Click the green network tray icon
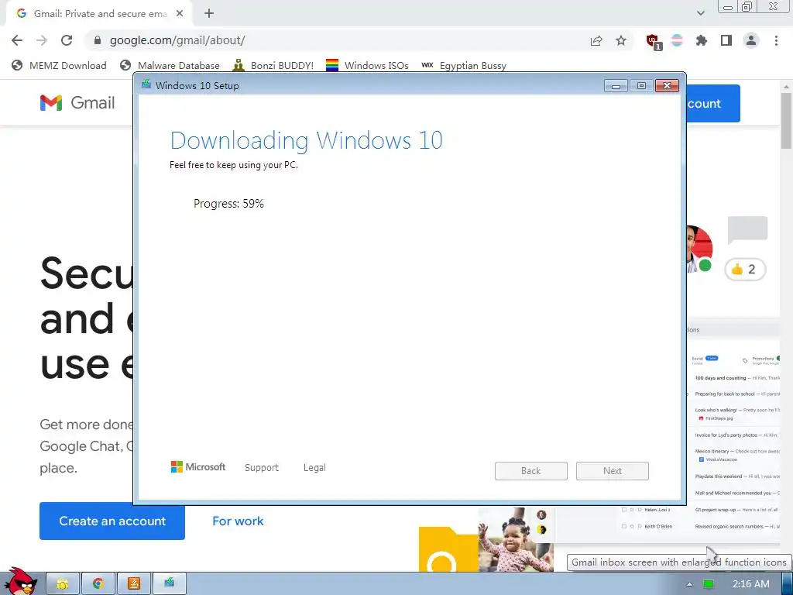Image resolution: width=793 pixels, height=595 pixels. [x=709, y=584]
